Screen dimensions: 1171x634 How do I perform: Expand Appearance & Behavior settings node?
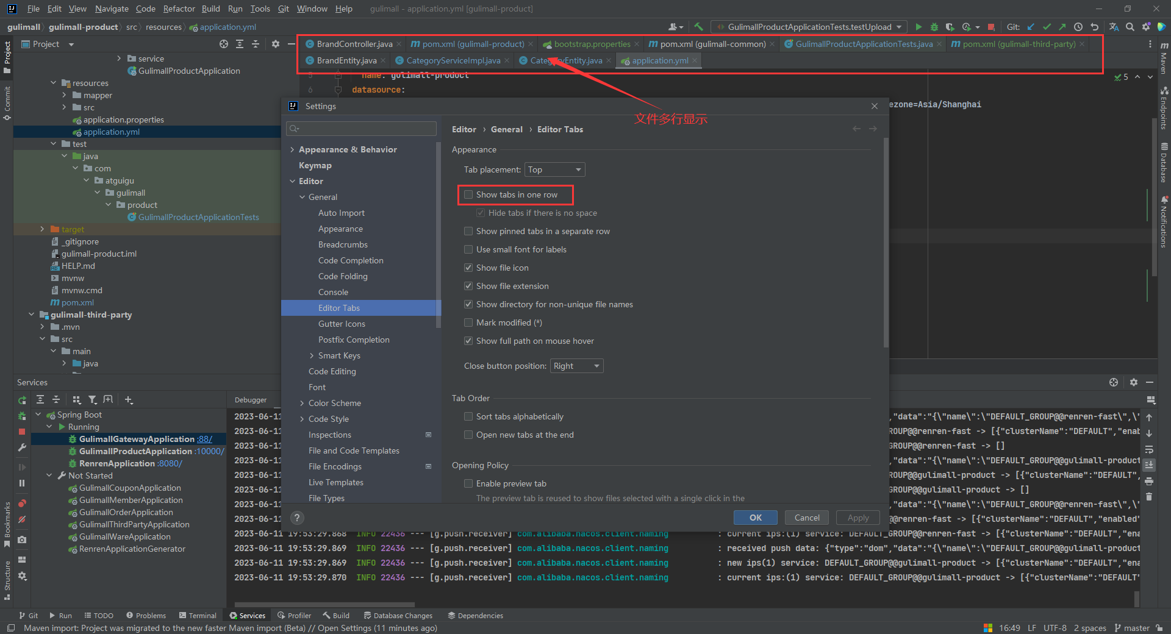point(293,150)
